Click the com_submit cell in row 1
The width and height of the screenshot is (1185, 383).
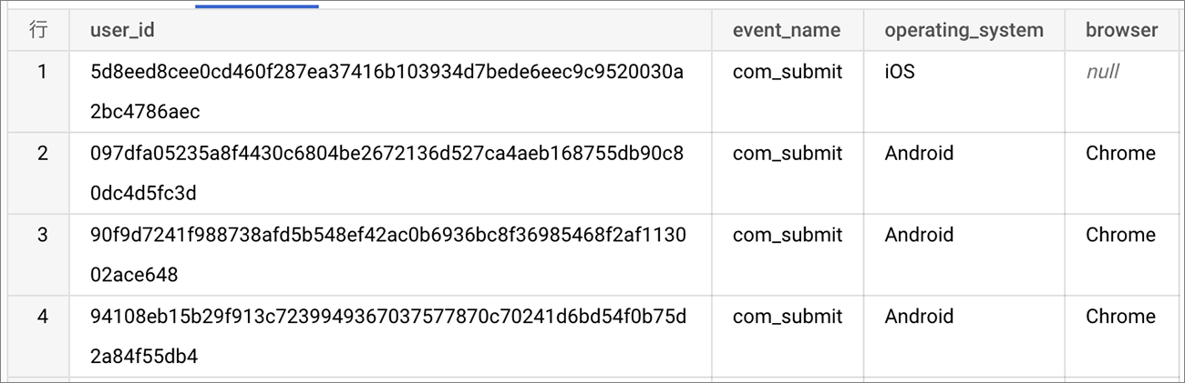788,71
